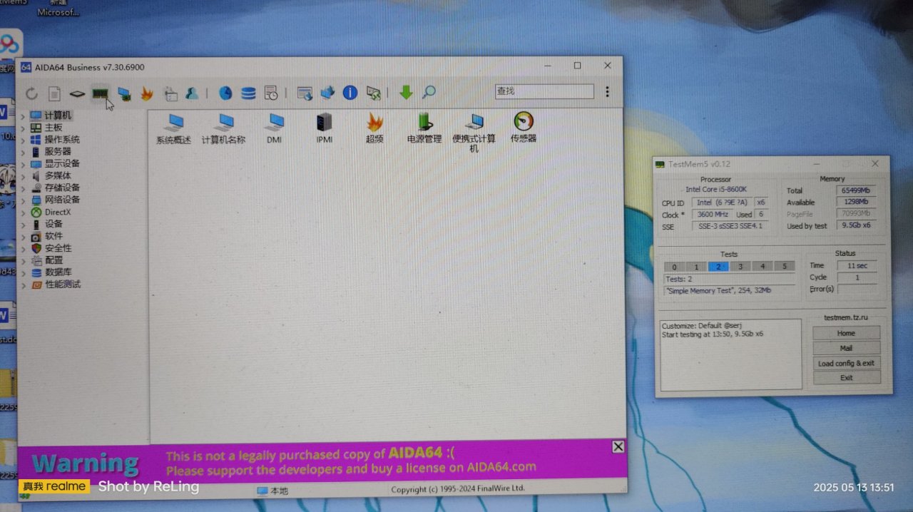Open the DMI icon
913x512 pixels.
coord(275,128)
